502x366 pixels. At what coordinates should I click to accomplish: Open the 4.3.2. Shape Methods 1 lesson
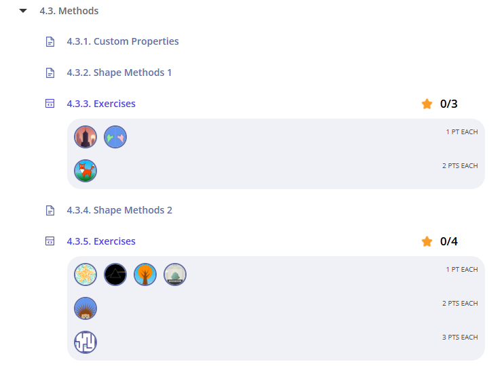(119, 73)
